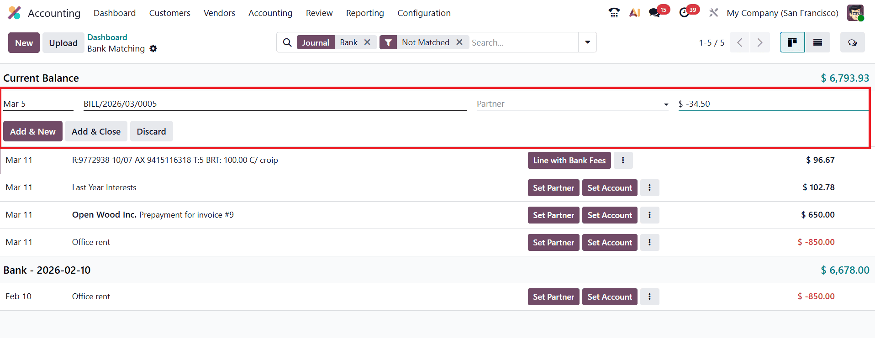Remove the Not Matched filter
875x338 pixels.
pyautogui.click(x=459, y=42)
